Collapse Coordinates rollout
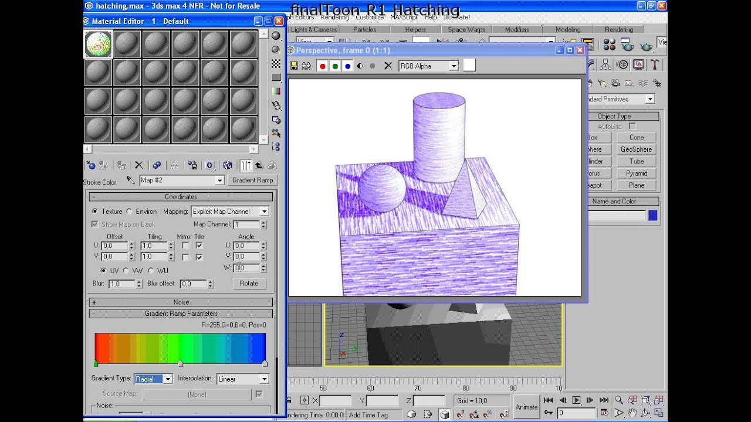 (181, 197)
